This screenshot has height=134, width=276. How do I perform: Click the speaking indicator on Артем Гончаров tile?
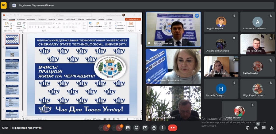pos(197,16)
